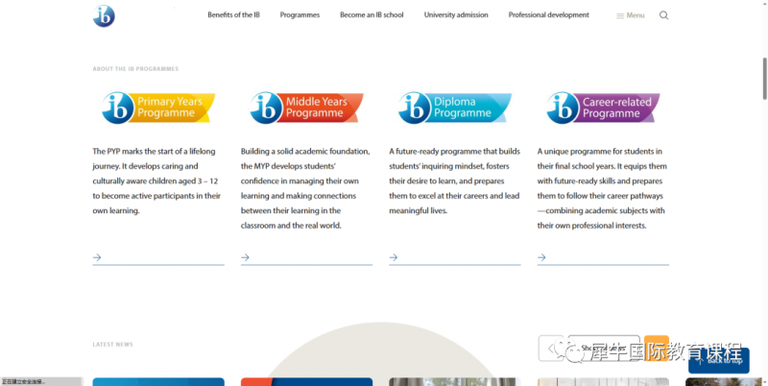Click the Back to top button
The image size is (768, 386).
(x=718, y=360)
